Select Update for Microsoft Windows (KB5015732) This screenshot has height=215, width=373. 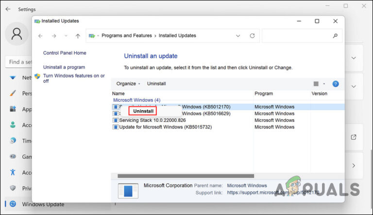point(228,127)
